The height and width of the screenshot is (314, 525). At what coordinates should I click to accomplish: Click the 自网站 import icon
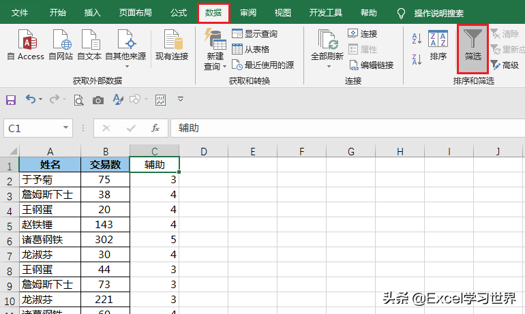click(x=61, y=45)
